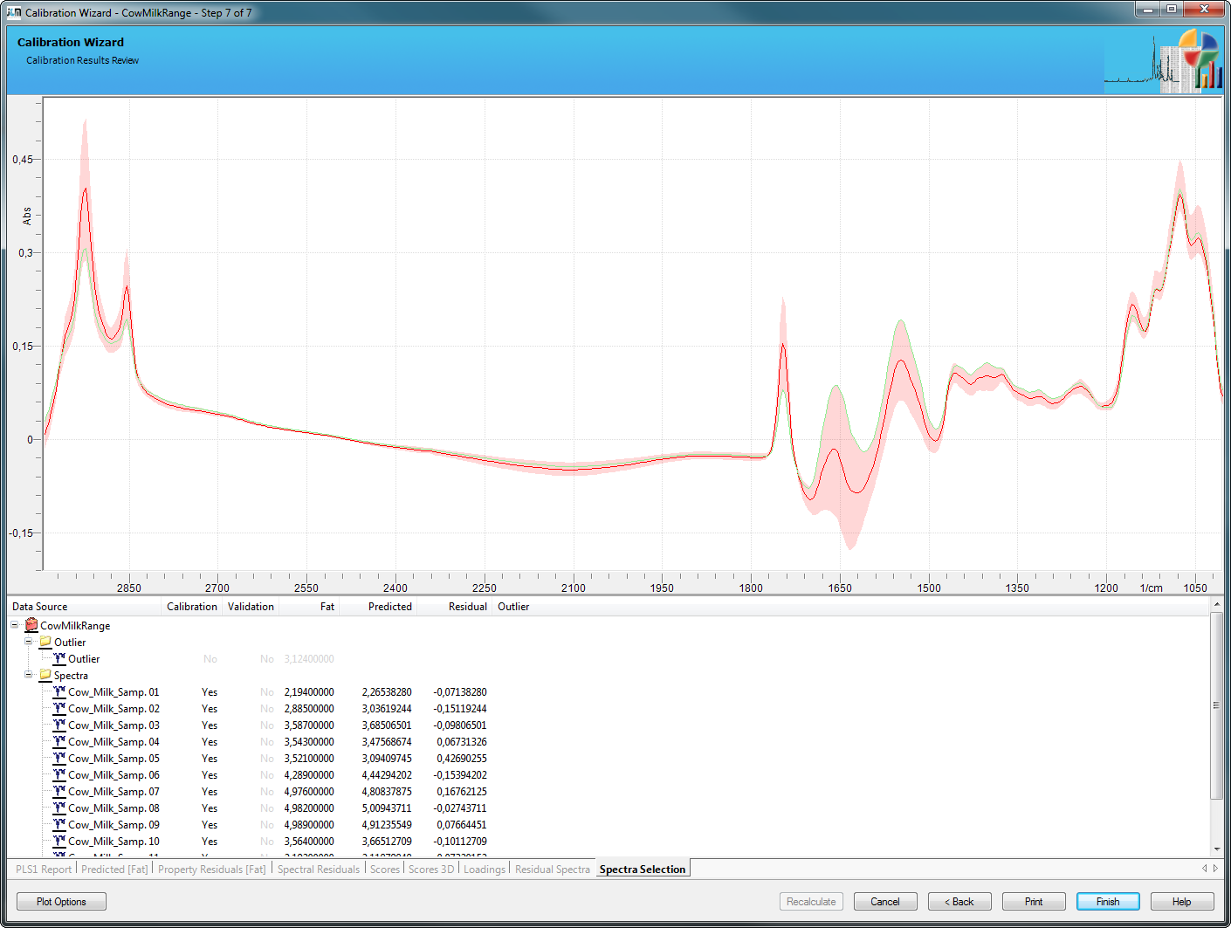1231x928 pixels.
Task: Click the Spectra folder icon
Action: tap(45, 675)
